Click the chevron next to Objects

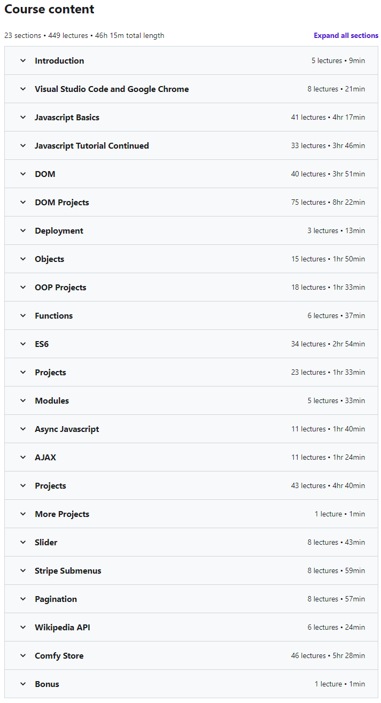pyautogui.click(x=23, y=259)
